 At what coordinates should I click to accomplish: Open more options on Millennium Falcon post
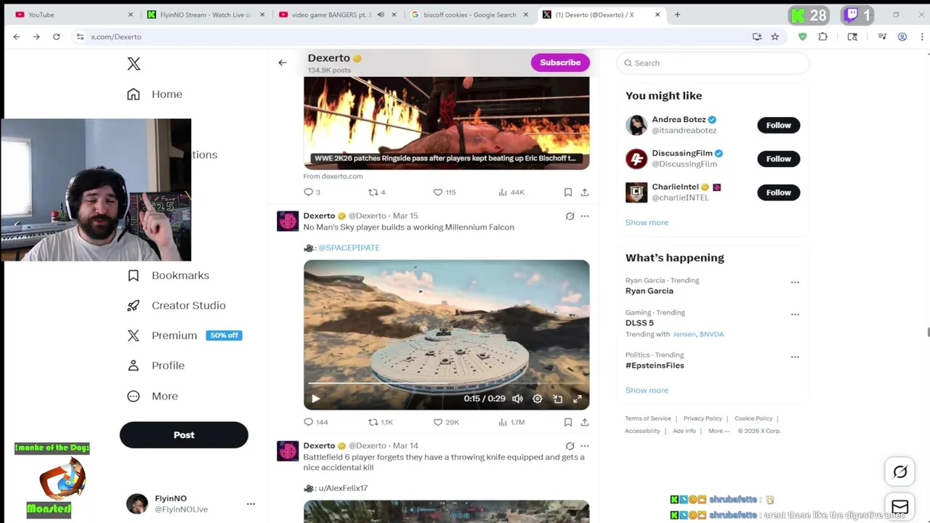584,216
